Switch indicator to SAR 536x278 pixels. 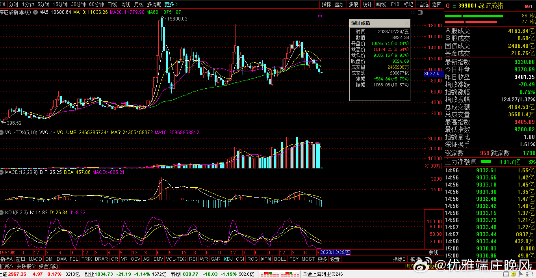pyautogui.click(x=216, y=259)
